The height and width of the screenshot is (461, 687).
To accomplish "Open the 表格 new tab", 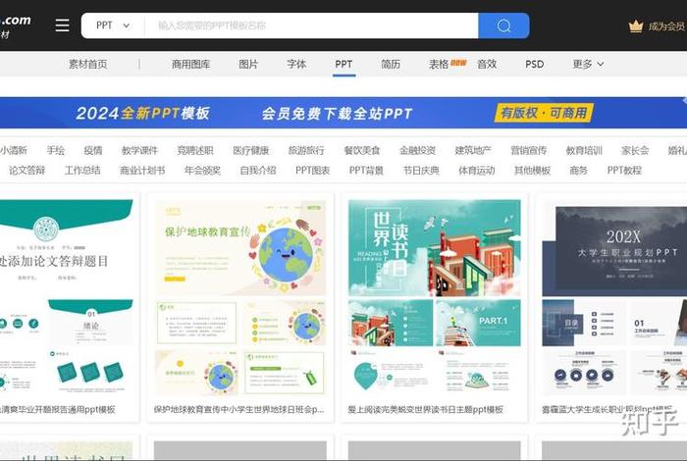I will 447,64.
